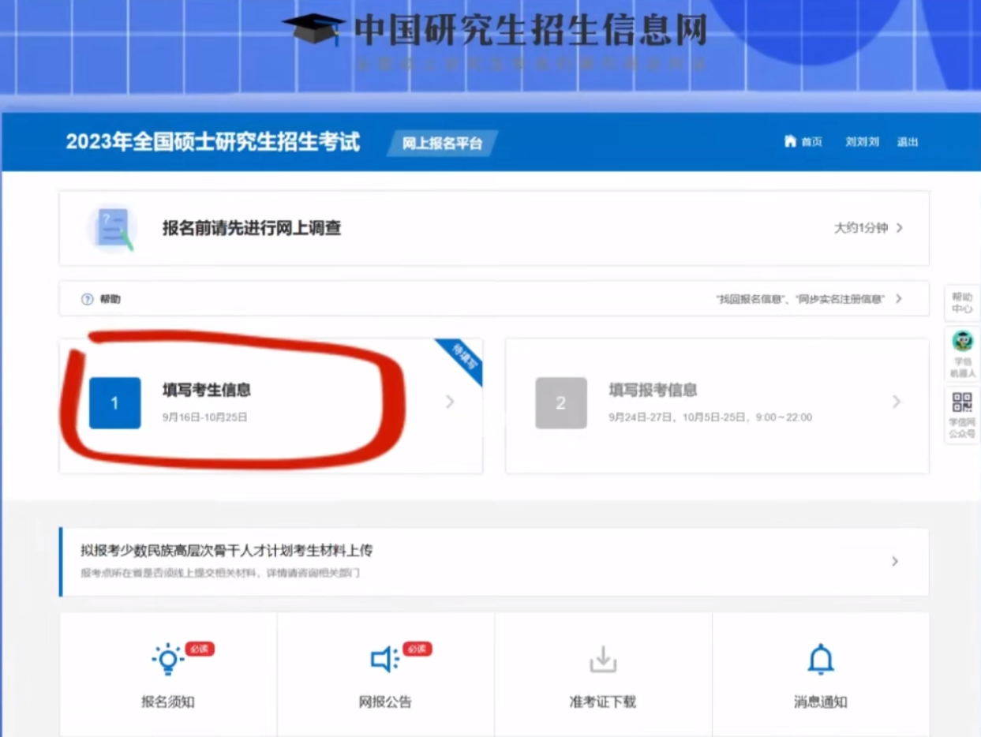Open 帮助中心 from the right sidebar

pyautogui.click(x=961, y=304)
